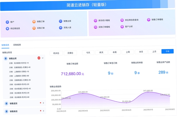Select the 上月 time filter
The width and height of the screenshot is (177, 117).
click(x=154, y=51)
